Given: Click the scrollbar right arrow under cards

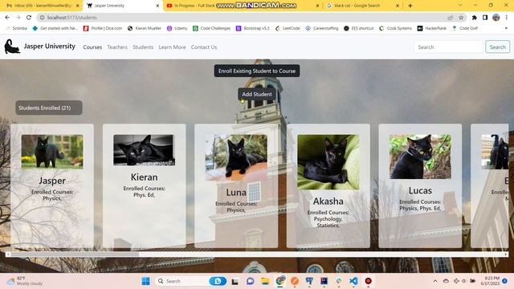Looking at the screenshot, I should click(x=506, y=254).
